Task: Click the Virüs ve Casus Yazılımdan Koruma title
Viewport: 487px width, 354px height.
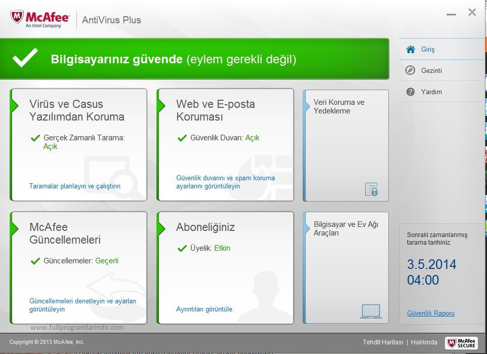Action: click(77, 110)
